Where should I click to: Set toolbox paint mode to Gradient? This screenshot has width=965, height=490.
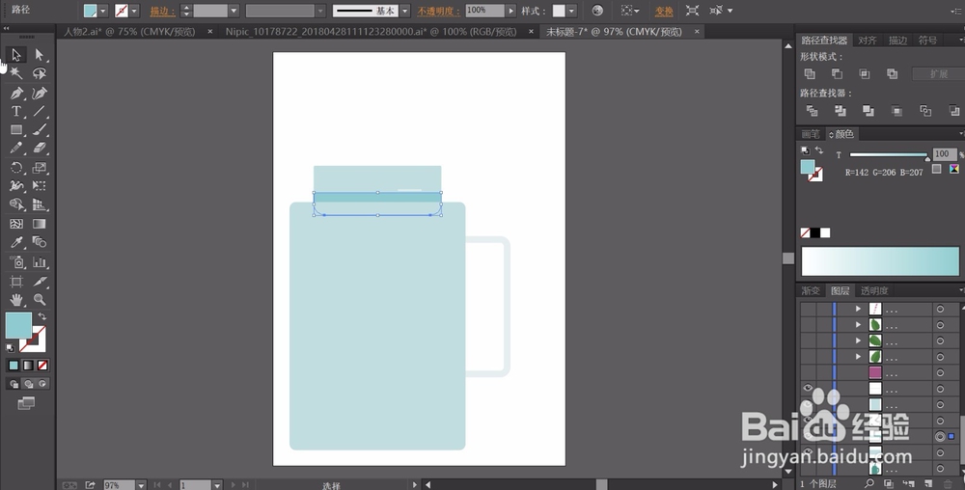(x=28, y=366)
